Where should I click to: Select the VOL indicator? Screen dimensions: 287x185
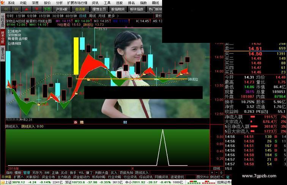(x=81, y=172)
